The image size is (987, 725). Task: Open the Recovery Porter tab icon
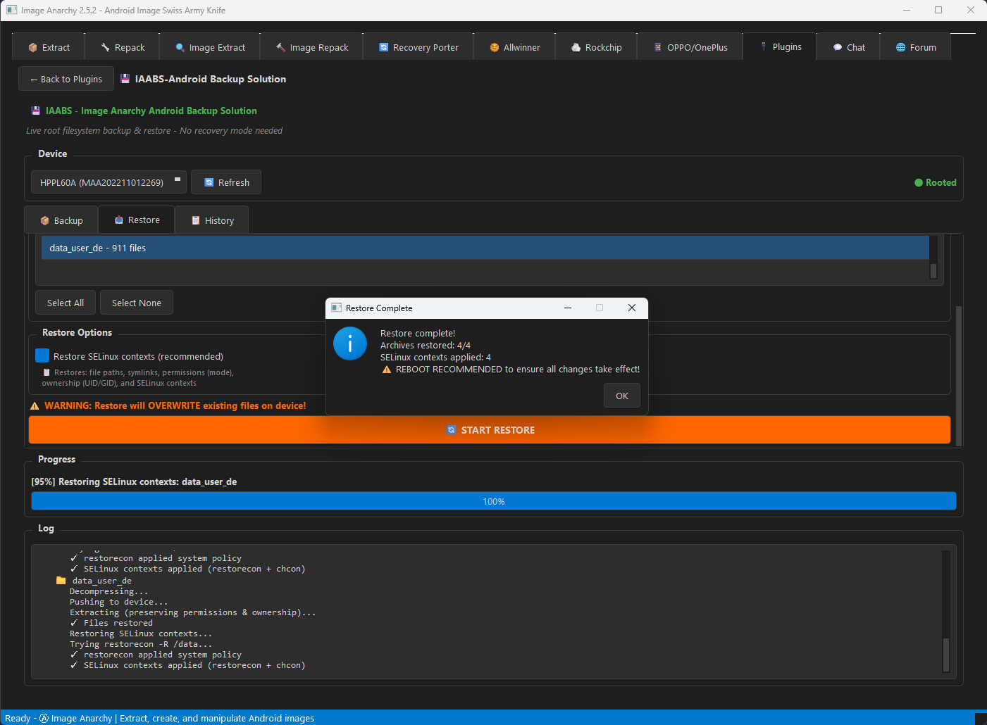click(x=383, y=46)
